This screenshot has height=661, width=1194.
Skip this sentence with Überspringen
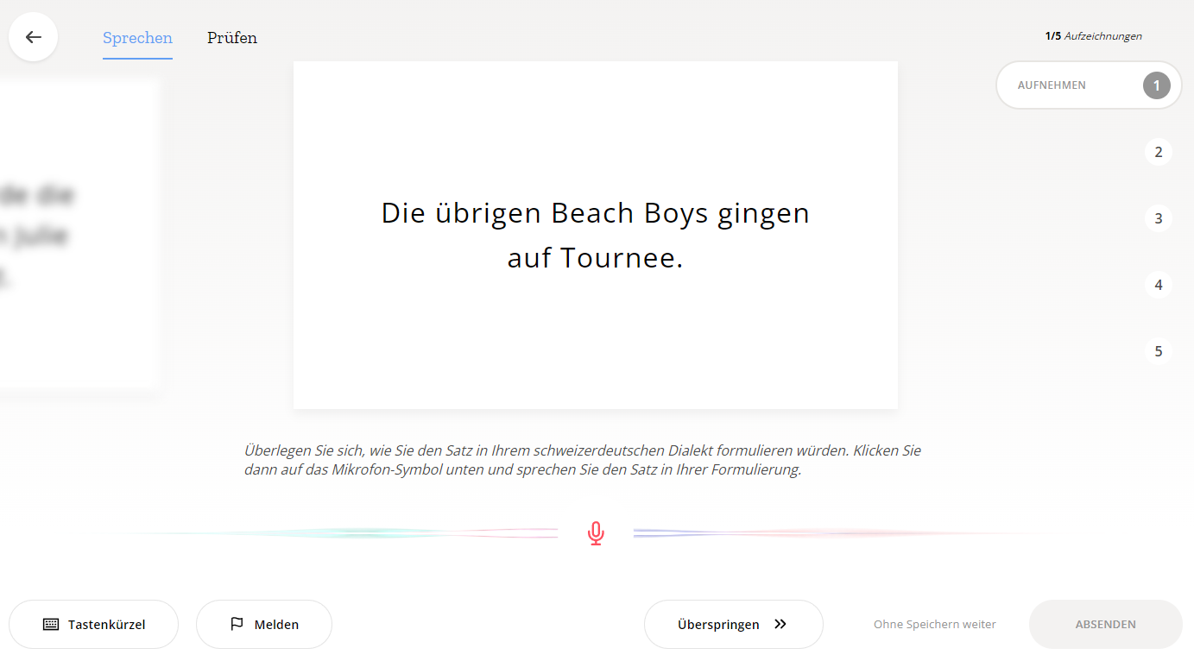pyautogui.click(x=734, y=624)
